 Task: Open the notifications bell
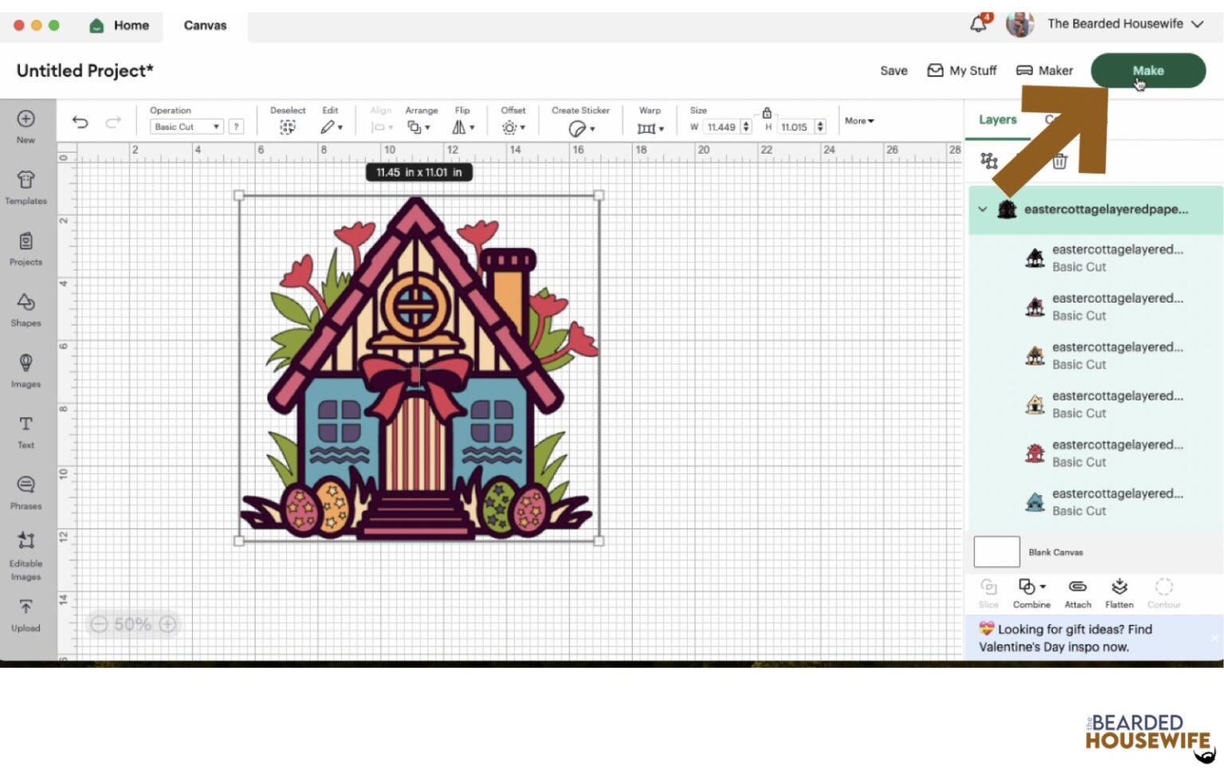[x=979, y=24]
